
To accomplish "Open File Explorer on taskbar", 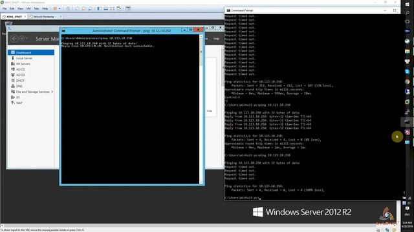I will click(407, 52).
